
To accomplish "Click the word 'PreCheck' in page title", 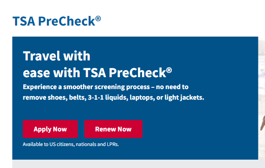I will pos(67,21).
